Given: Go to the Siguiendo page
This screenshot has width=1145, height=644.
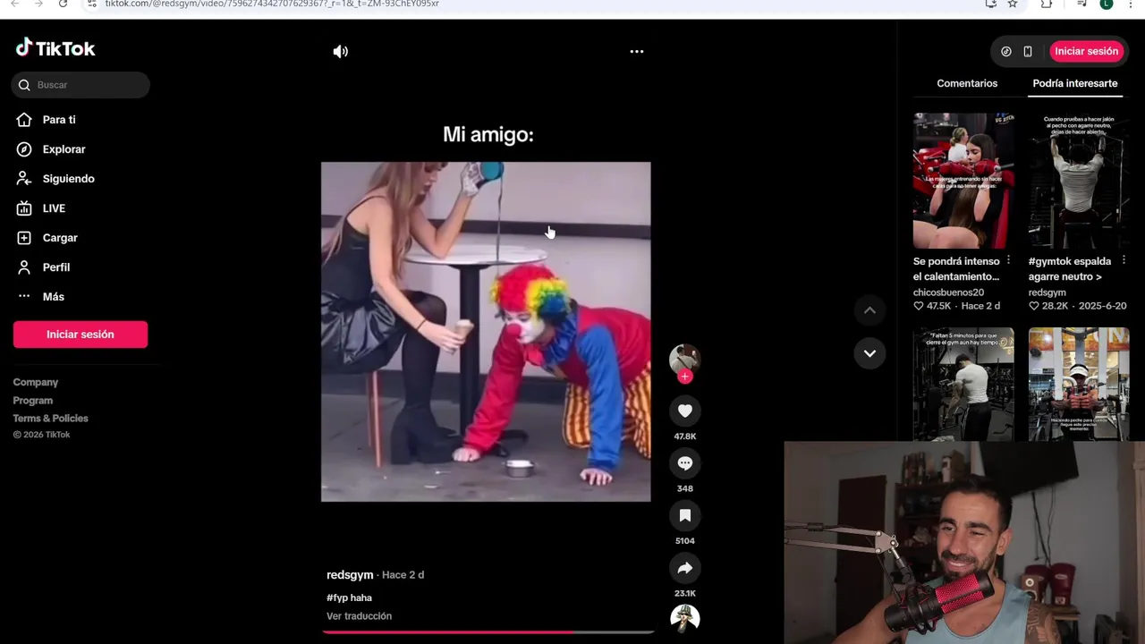Looking at the screenshot, I should click(x=68, y=179).
